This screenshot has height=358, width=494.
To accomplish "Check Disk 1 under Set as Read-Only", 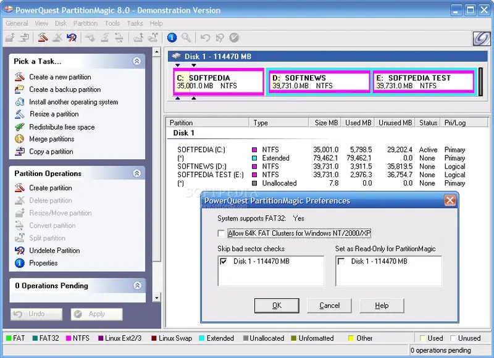I will (341, 261).
